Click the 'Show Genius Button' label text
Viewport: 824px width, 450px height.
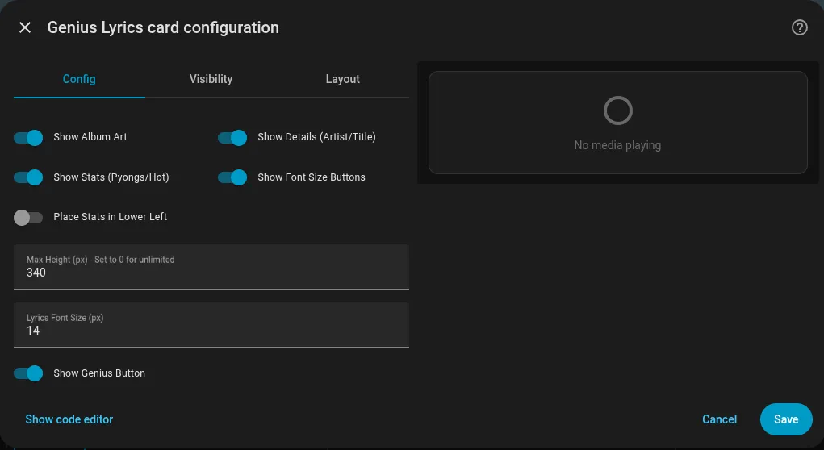pyautogui.click(x=99, y=373)
